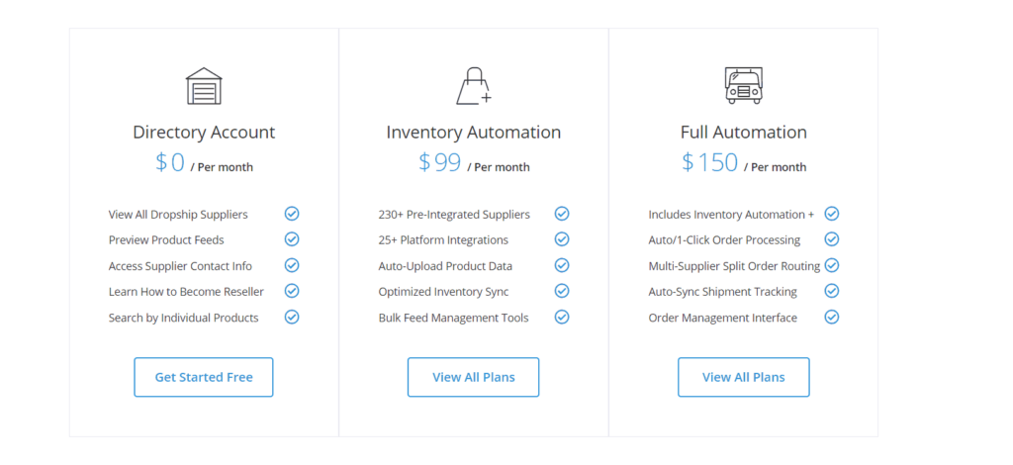The height and width of the screenshot is (465, 1013).
Task: Click checkmark beside View All Dropship Suppliers
Action: 292,214
